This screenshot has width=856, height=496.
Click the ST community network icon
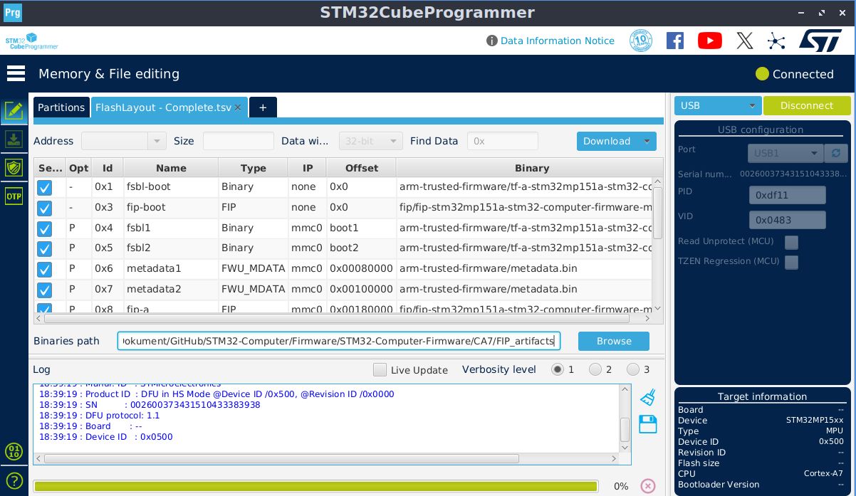click(x=776, y=41)
